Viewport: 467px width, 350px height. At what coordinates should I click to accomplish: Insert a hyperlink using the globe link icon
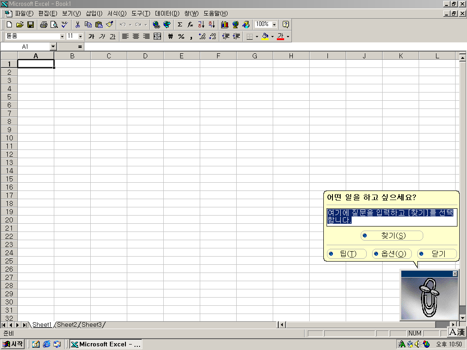[156, 25]
